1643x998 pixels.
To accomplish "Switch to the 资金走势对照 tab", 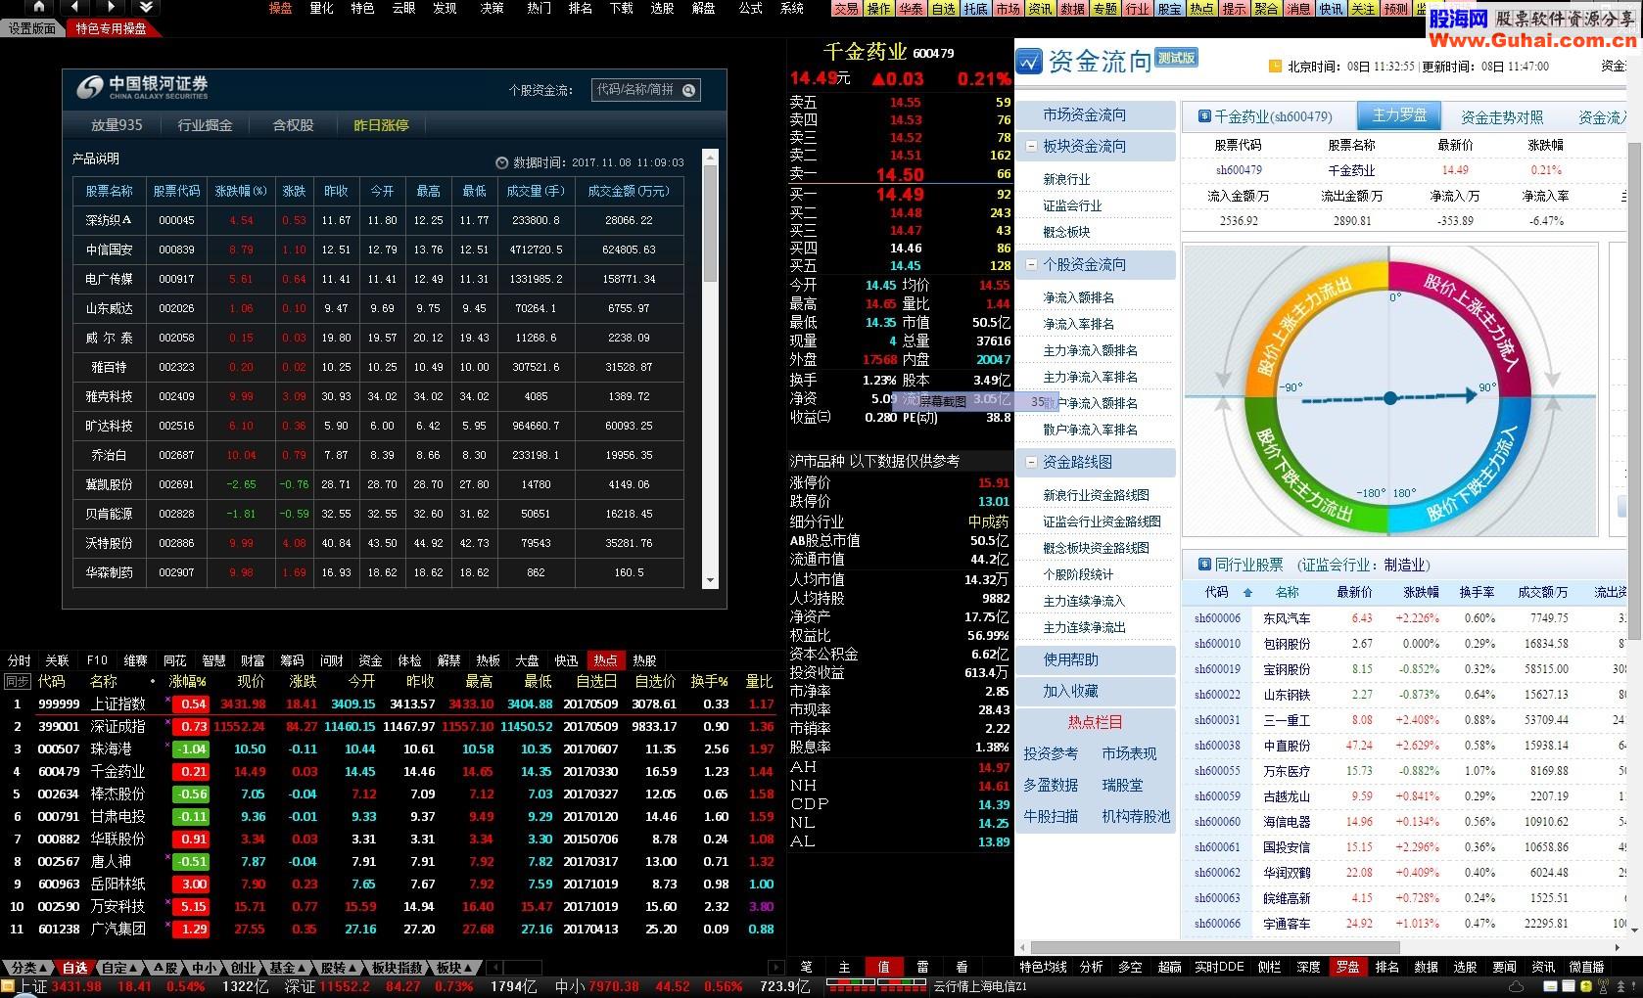I will click(x=1501, y=116).
